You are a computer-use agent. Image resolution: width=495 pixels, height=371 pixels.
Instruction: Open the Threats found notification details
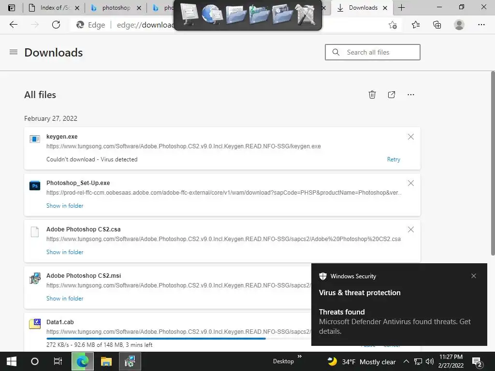(394, 322)
